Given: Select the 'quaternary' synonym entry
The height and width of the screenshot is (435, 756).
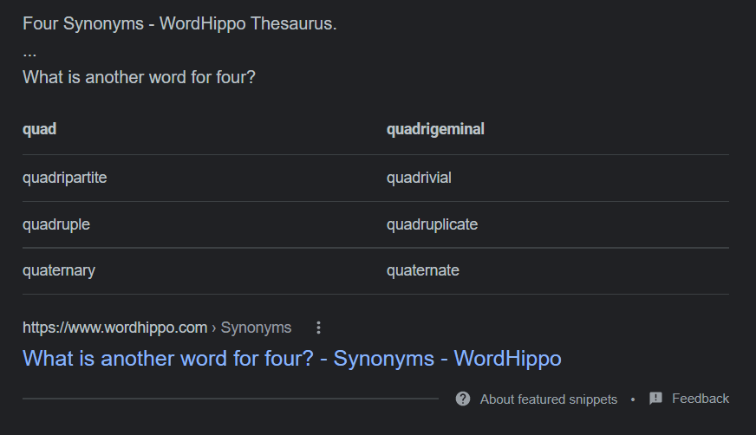Looking at the screenshot, I should click(x=59, y=270).
